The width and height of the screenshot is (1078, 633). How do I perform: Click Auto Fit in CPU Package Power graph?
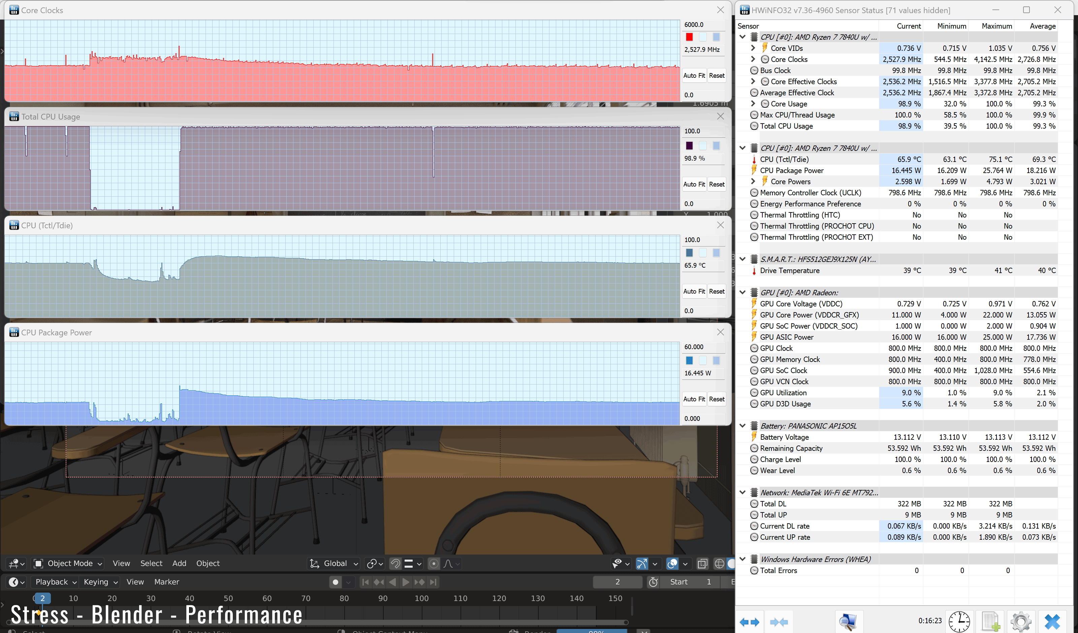[x=694, y=399]
